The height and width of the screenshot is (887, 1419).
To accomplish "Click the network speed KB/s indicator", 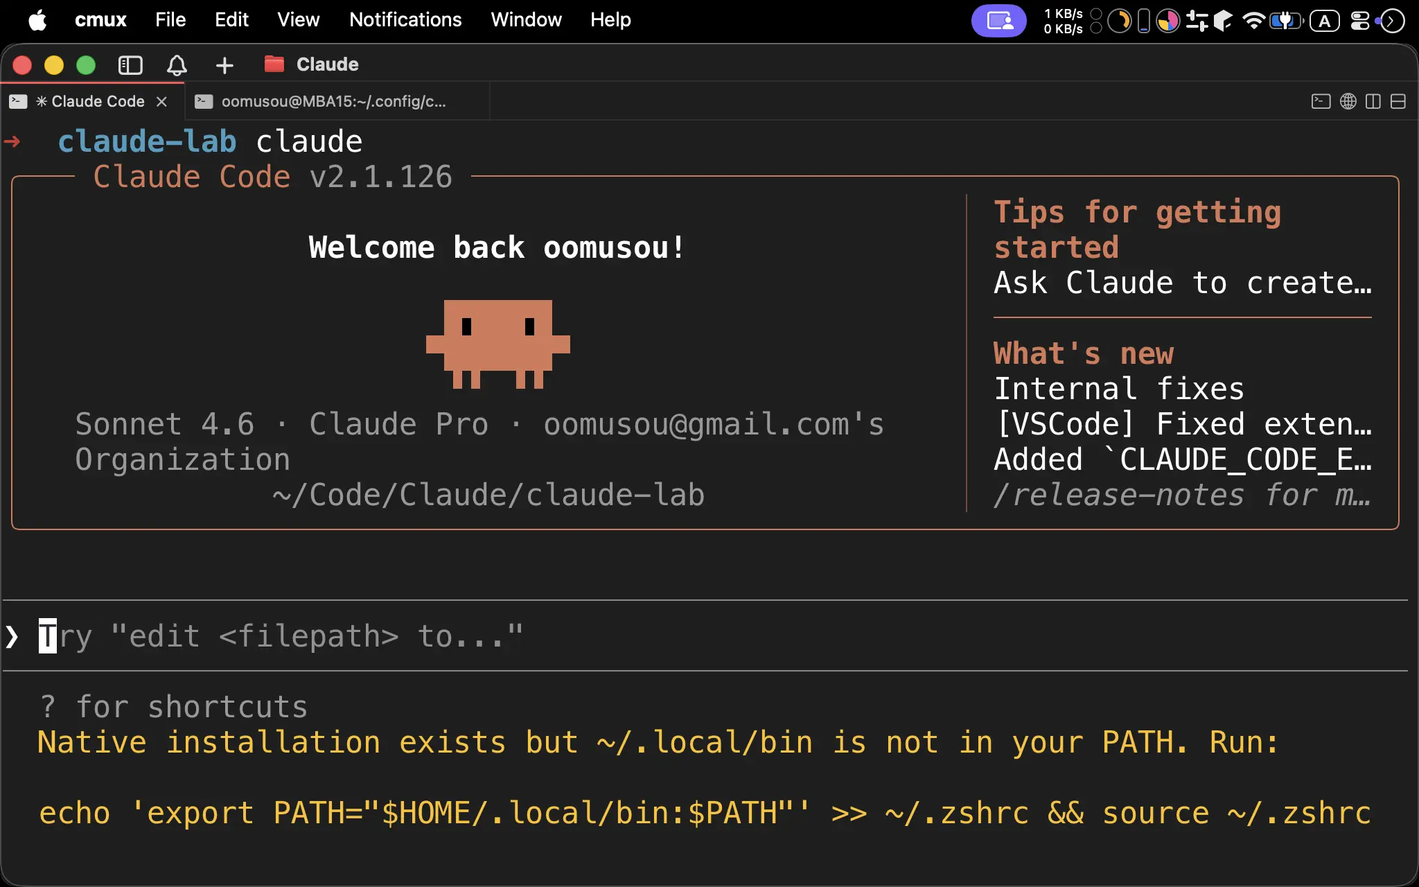I will pyautogui.click(x=1064, y=21).
